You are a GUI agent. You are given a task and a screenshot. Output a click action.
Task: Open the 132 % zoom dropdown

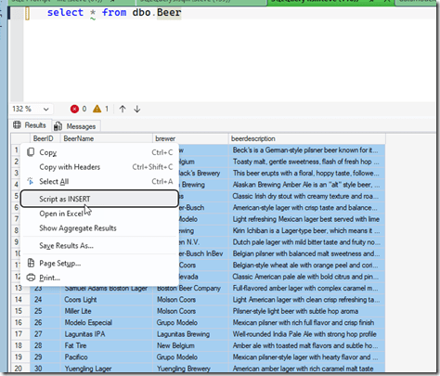[31, 109]
